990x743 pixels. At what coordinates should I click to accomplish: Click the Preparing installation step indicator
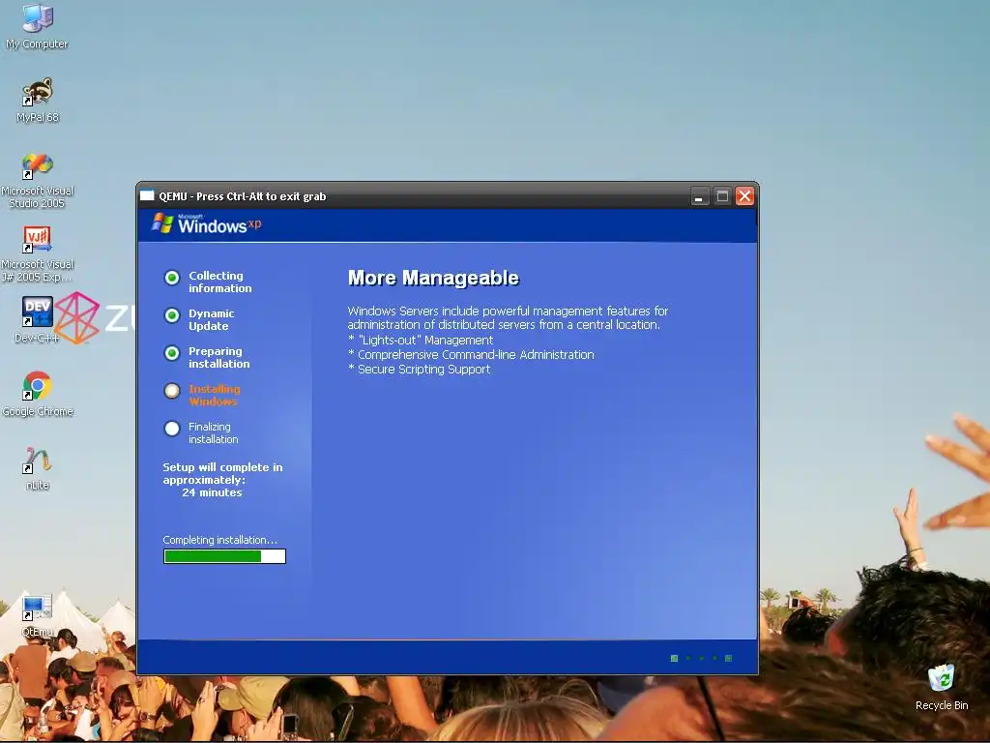coord(172,353)
